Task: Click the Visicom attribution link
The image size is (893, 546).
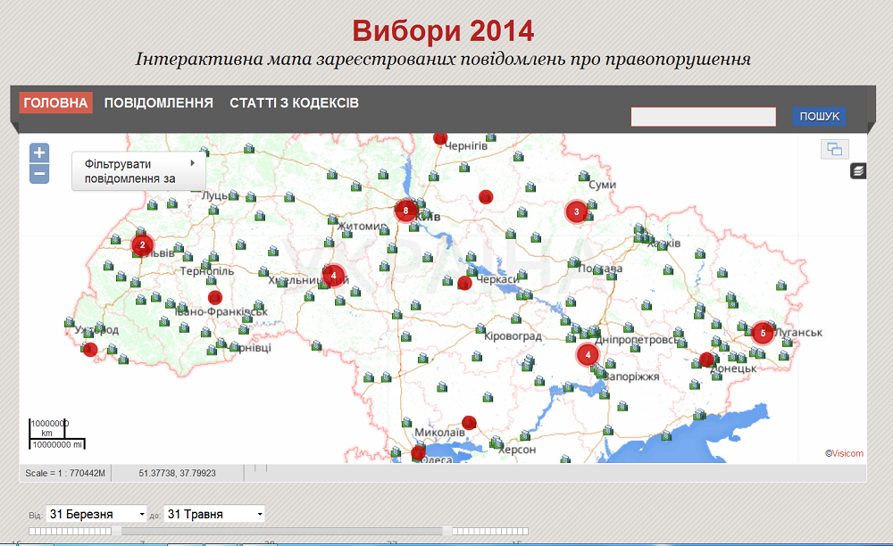Action: coord(847,453)
